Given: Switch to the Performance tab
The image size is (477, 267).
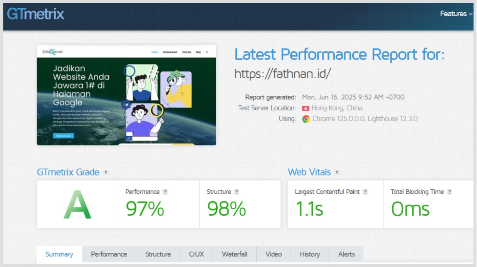Looking at the screenshot, I should pyautogui.click(x=109, y=254).
